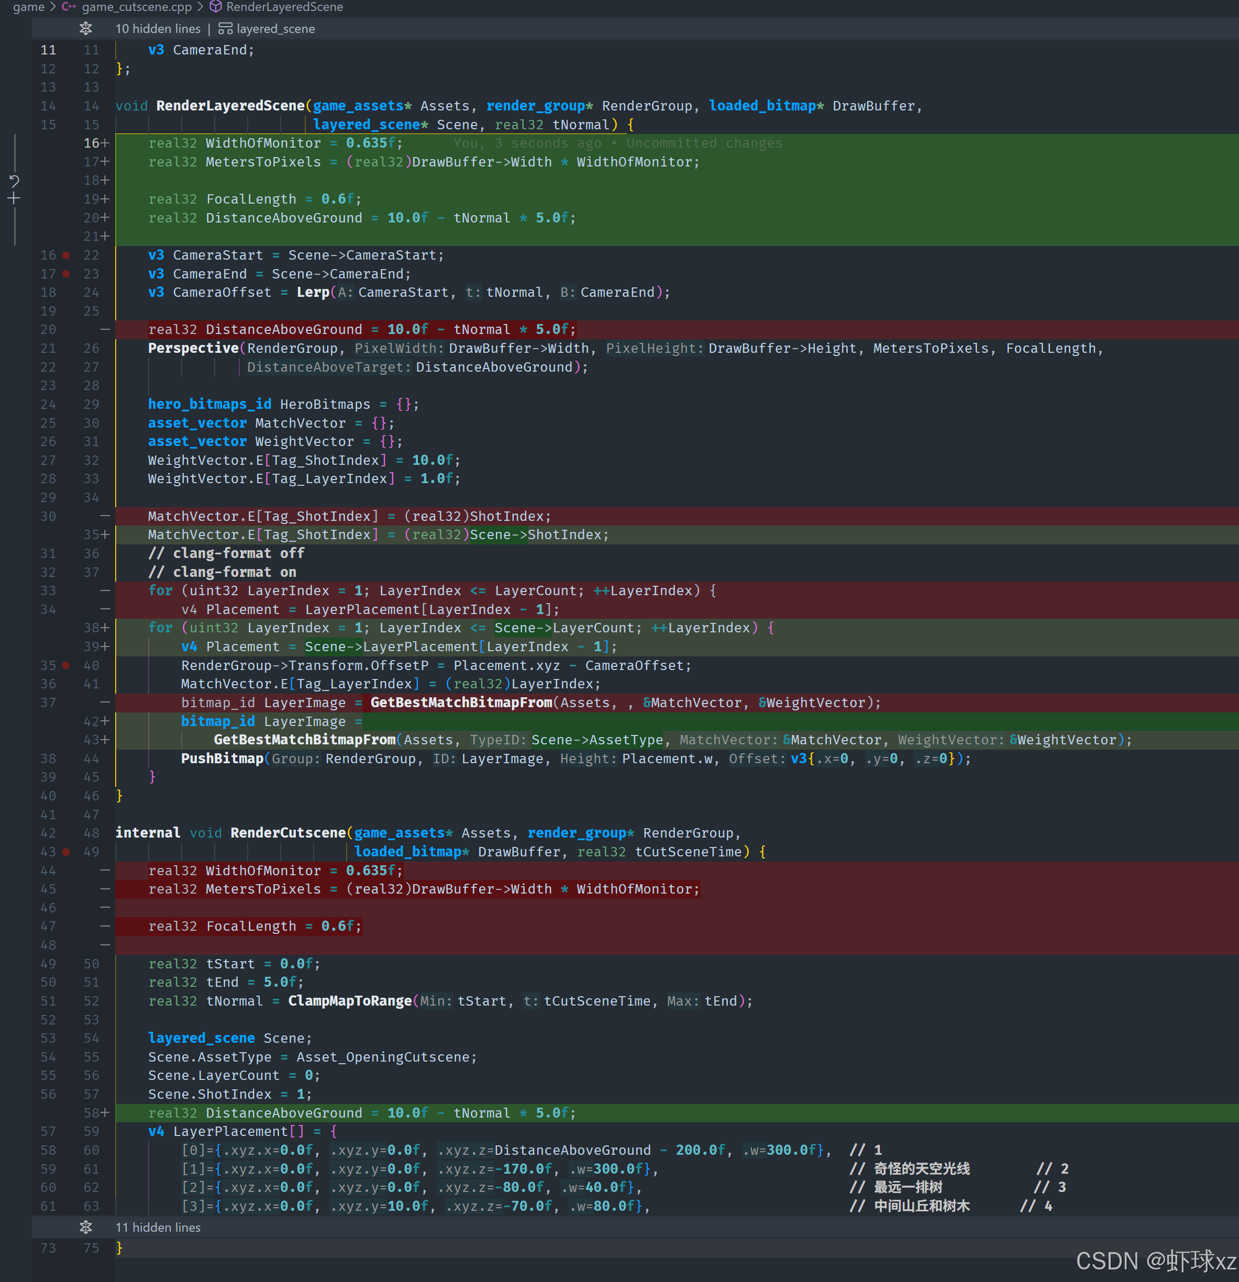The height and width of the screenshot is (1282, 1239).
Task: Click the bottom unfold hidden lines icon
Action: 86,1227
